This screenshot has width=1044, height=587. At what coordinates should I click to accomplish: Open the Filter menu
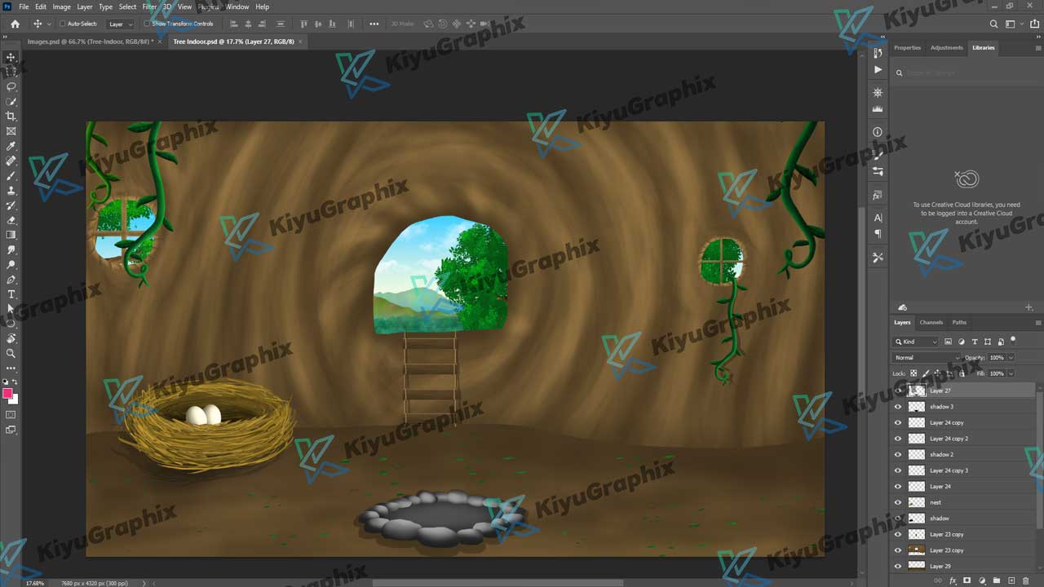pos(149,7)
